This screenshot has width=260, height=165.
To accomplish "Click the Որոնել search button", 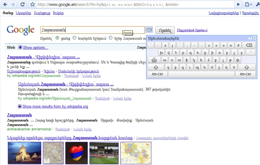I will tap(165, 30).
